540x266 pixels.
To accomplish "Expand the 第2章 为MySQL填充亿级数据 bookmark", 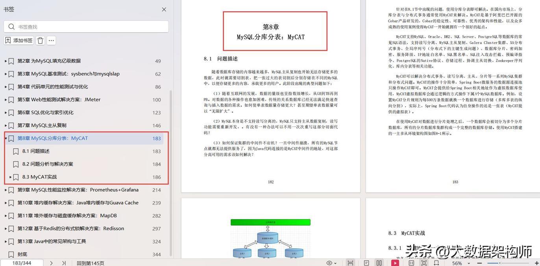I will 6,61.
